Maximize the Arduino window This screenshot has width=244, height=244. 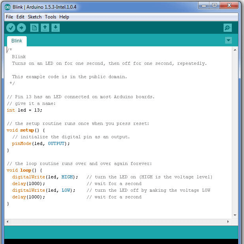(x=215, y=6)
